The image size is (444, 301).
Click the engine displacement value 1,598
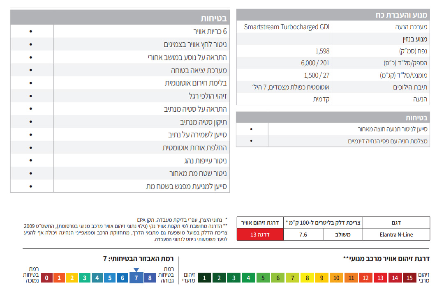coord(322,51)
